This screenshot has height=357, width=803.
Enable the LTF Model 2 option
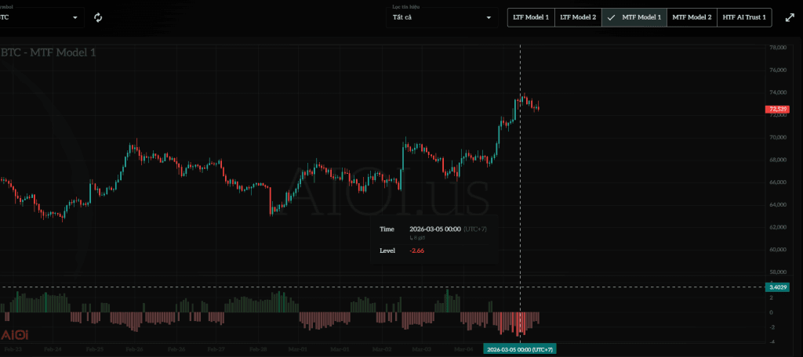tap(577, 17)
